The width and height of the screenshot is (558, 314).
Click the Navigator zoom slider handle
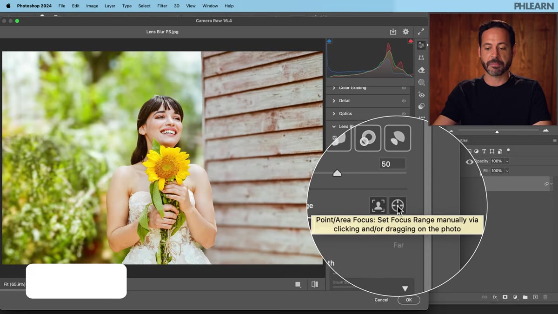coord(497,131)
